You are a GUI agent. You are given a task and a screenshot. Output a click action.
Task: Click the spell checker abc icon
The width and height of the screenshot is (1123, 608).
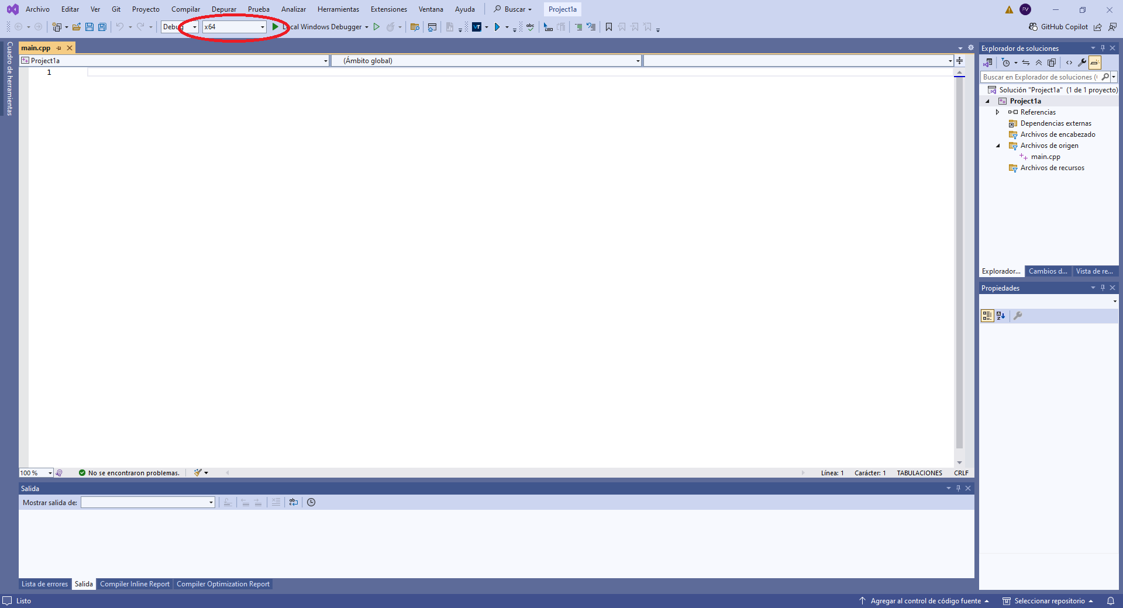point(530,27)
